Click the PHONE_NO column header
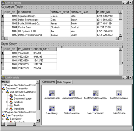This screenshot has height=131, width=134. point(108,12)
